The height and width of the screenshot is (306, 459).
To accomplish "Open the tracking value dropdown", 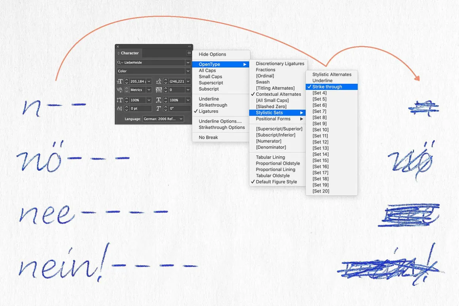I will pos(188,89).
